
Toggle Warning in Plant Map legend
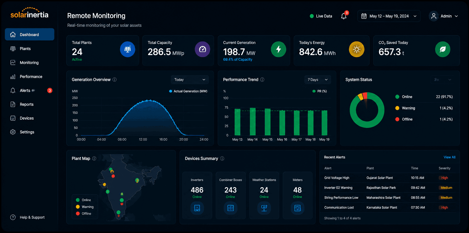[85, 207]
